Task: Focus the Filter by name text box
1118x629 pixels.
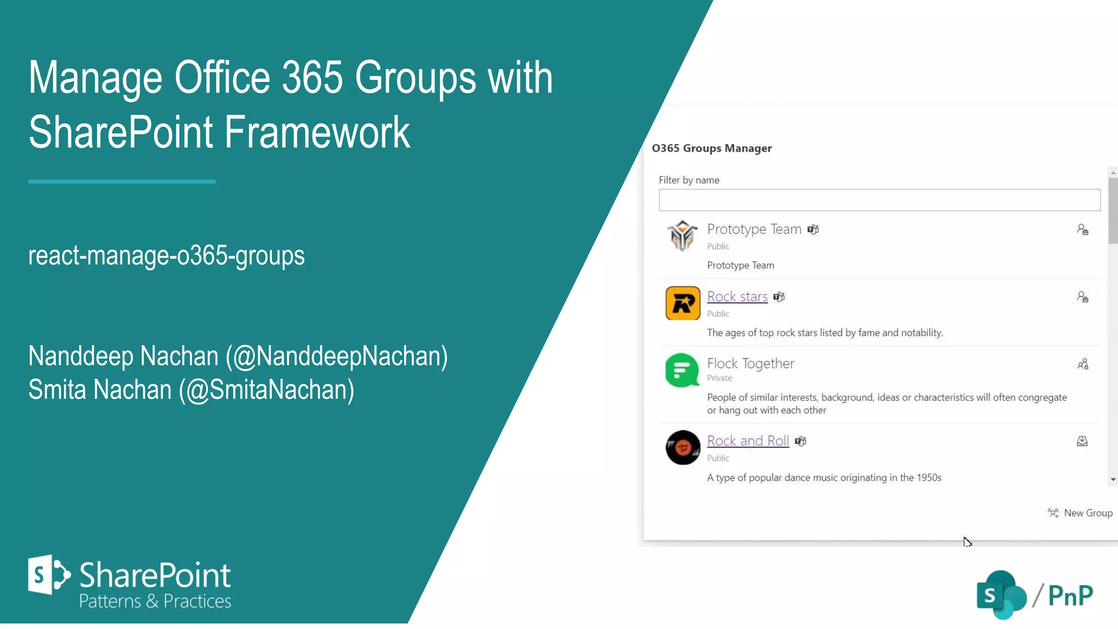Action: point(879,200)
